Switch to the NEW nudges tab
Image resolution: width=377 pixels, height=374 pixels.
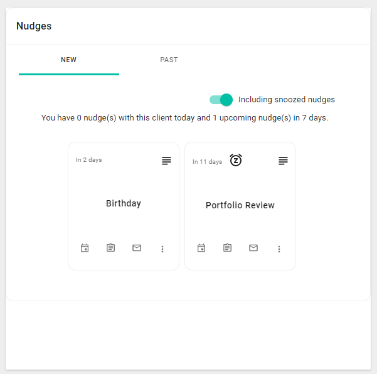pos(69,60)
